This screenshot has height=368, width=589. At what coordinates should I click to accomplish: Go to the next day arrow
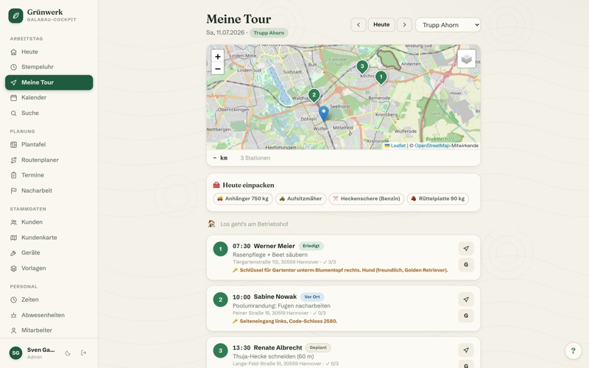coord(404,25)
